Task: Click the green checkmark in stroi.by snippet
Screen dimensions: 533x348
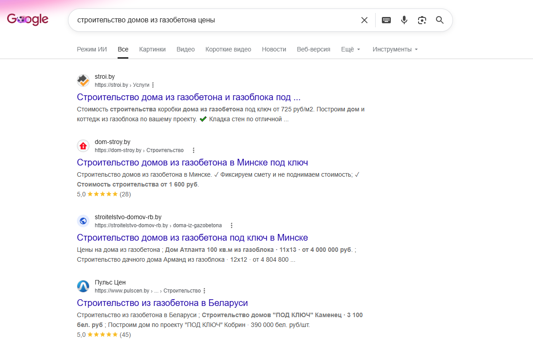Action: tap(203, 119)
